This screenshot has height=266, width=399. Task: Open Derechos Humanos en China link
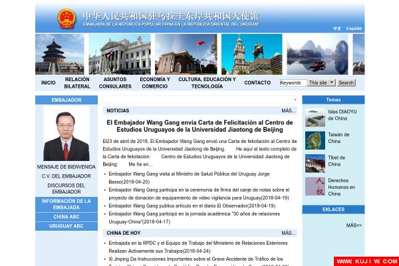342,187
